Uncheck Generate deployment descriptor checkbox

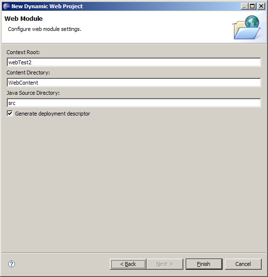(10, 114)
